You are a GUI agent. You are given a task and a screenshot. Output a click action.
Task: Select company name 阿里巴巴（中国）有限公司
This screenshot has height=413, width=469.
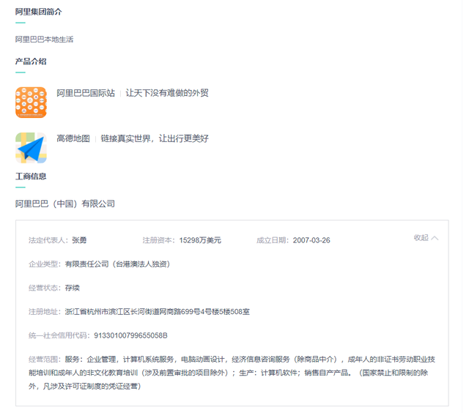65,204
